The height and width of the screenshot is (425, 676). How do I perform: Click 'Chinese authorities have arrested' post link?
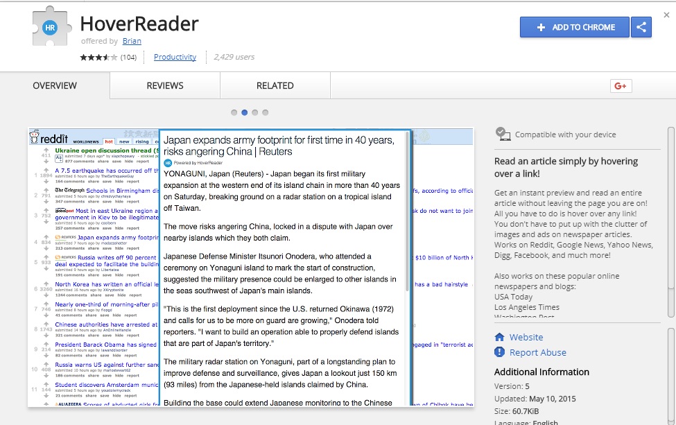pos(106,324)
